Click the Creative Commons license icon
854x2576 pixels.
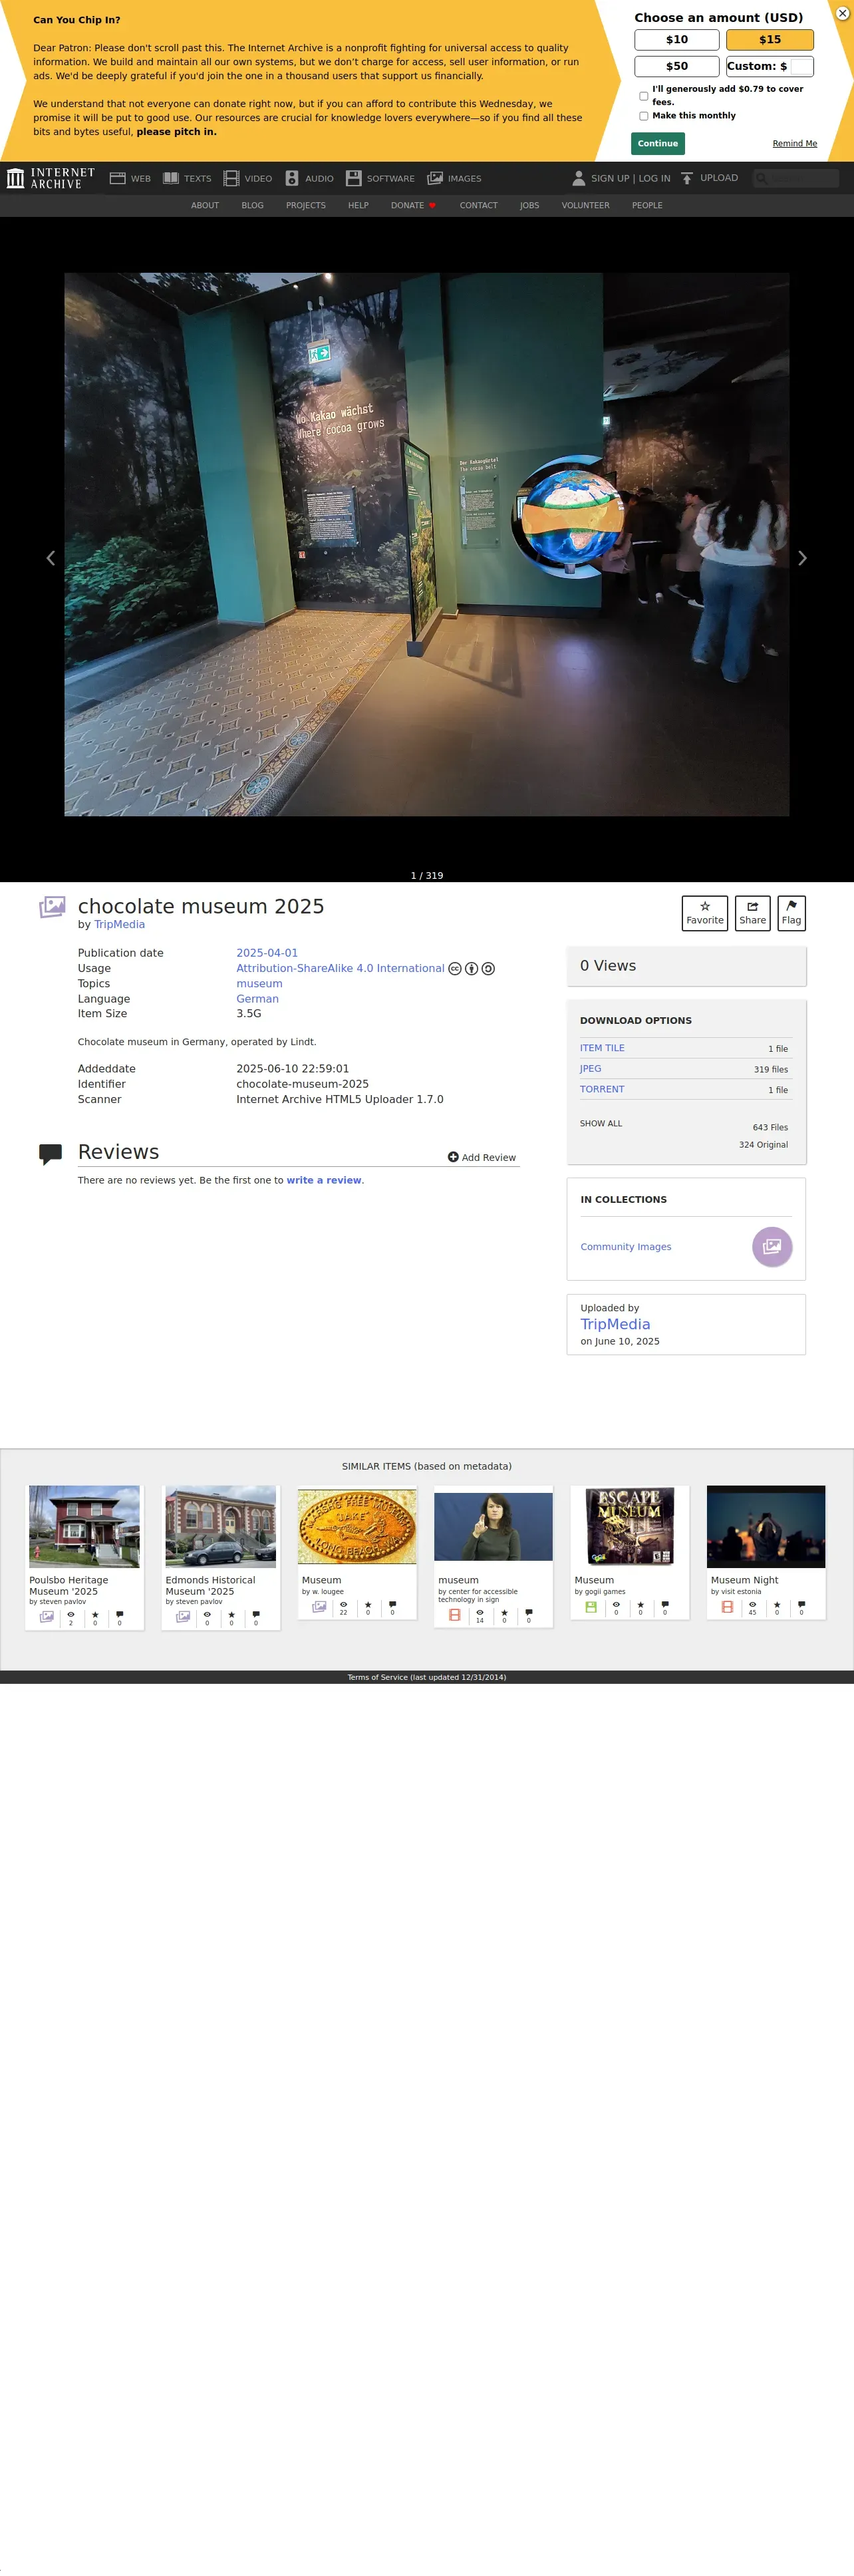pos(455,968)
